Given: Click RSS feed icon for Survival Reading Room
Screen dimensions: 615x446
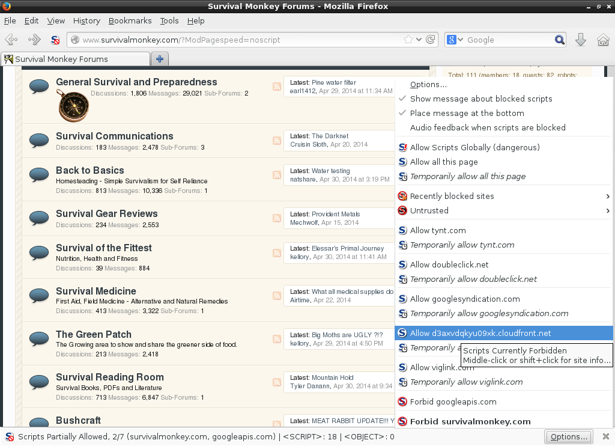Looking at the screenshot, I should [x=276, y=382].
